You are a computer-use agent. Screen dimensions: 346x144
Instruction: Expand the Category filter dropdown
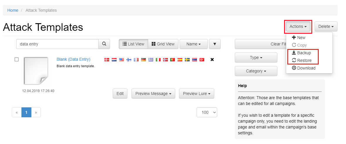pos(256,71)
